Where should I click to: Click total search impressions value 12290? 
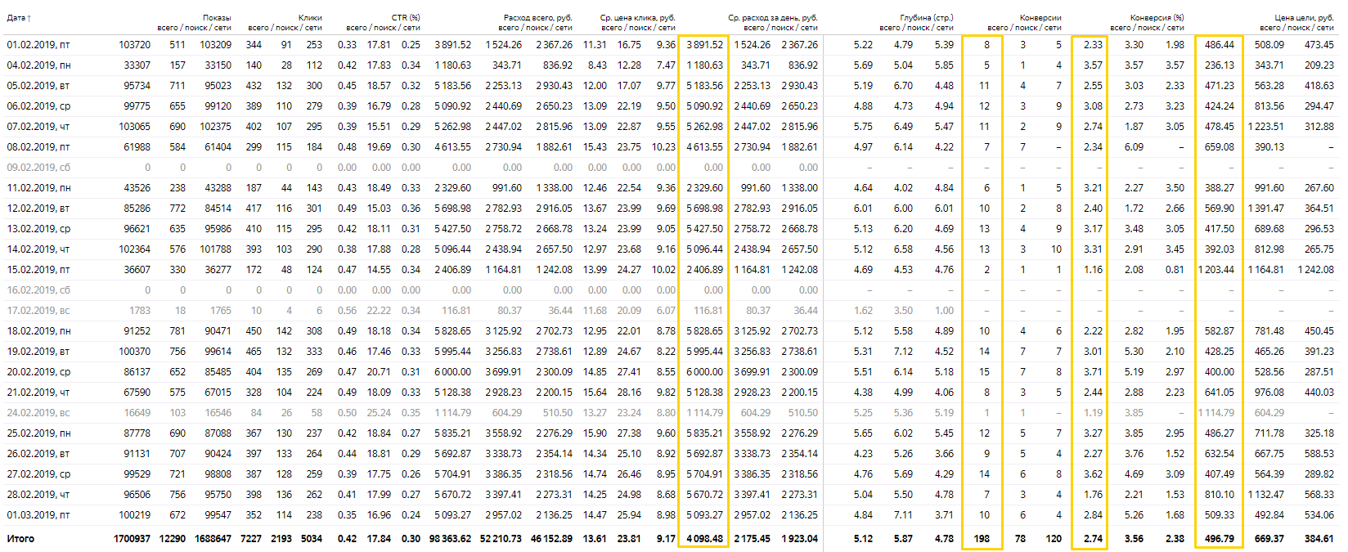(x=172, y=539)
